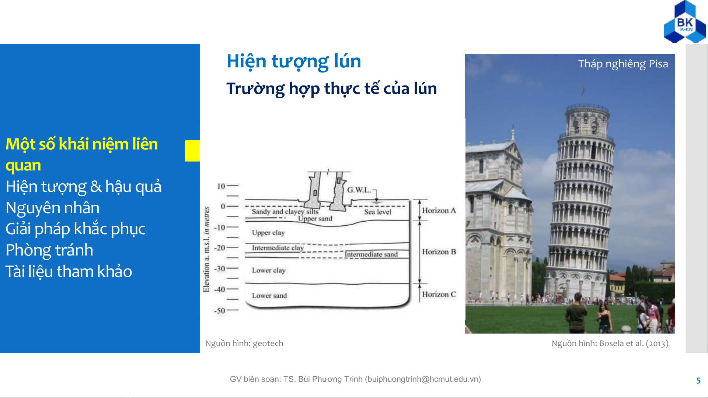Click the yellow section marker square

coord(192,151)
